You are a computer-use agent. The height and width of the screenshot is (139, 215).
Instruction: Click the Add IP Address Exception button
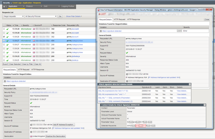pyautogui.click(x=63, y=125)
